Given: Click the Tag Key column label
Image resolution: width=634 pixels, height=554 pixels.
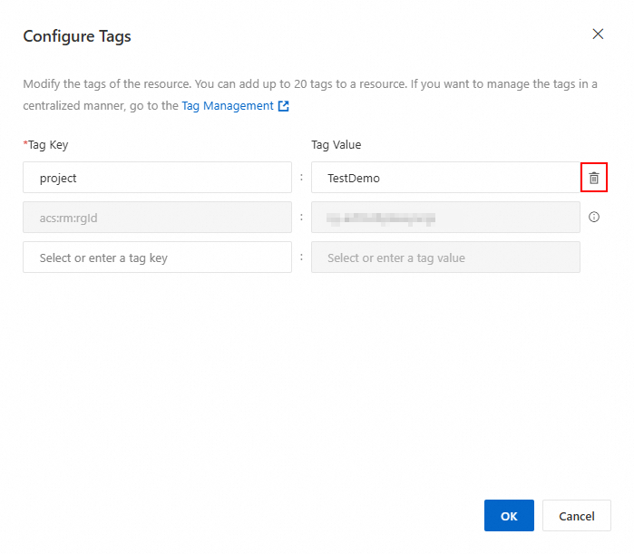Looking at the screenshot, I should tap(48, 145).
